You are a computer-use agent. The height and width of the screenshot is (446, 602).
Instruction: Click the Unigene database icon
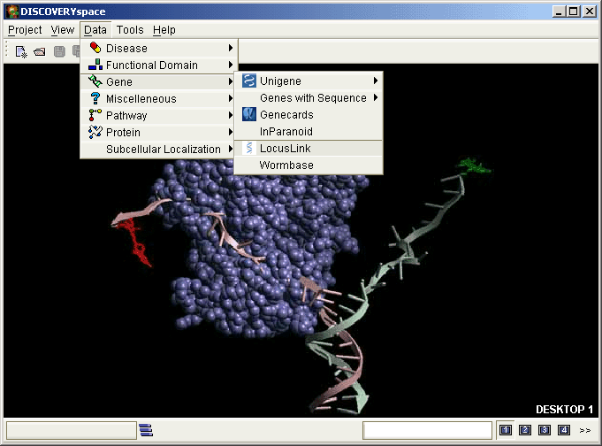click(249, 81)
